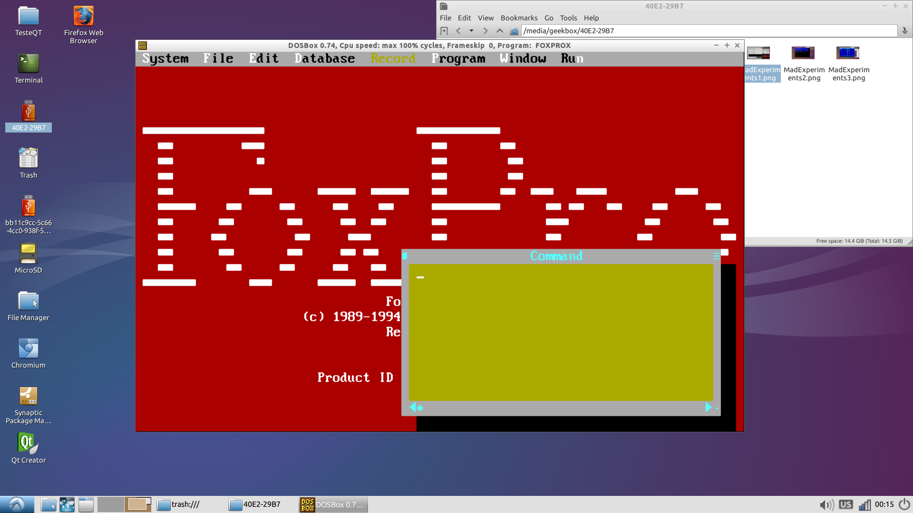Click the Up navigation button in file manager
This screenshot has width=913, height=513.
(500, 31)
